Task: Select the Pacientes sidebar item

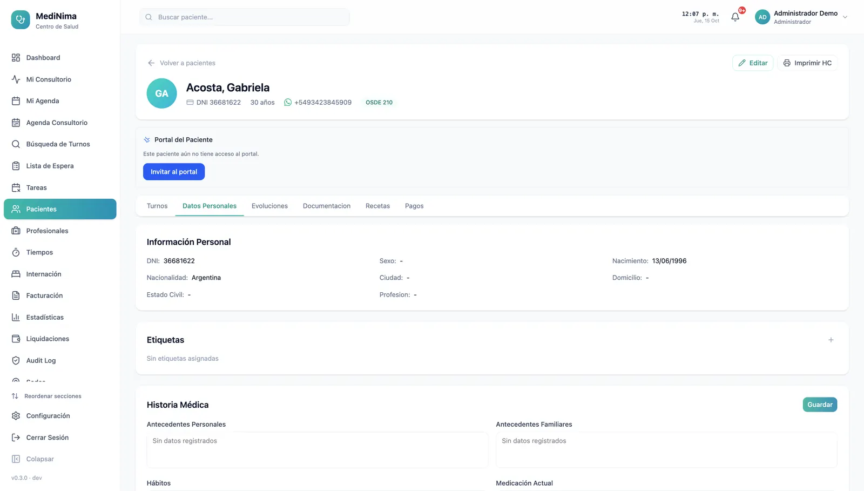Action: pyautogui.click(x=60, y=209)
